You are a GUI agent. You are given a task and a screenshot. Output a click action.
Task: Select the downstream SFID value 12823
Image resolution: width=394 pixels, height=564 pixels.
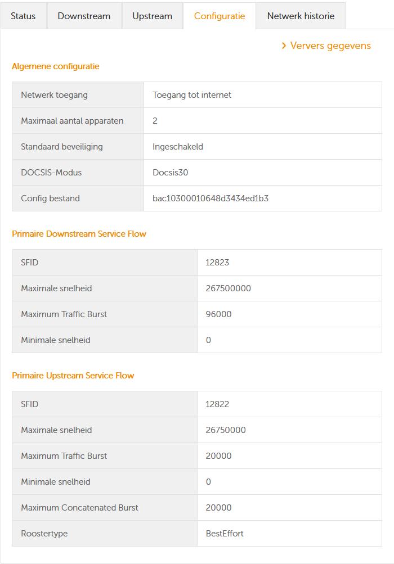tap(217, 263)
